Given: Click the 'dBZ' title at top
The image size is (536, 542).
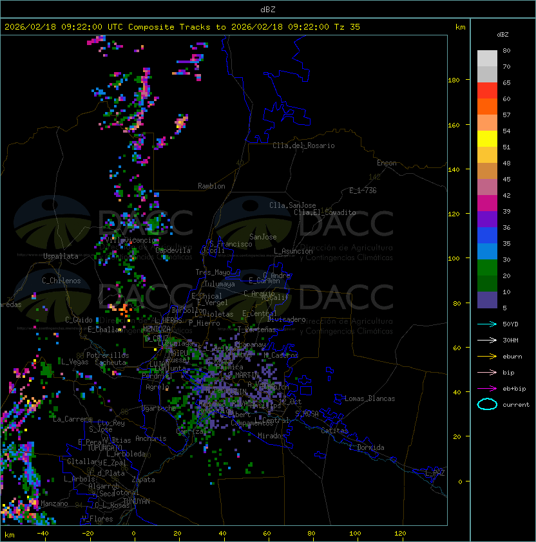Looking at the screenshot, I should 268,10.
